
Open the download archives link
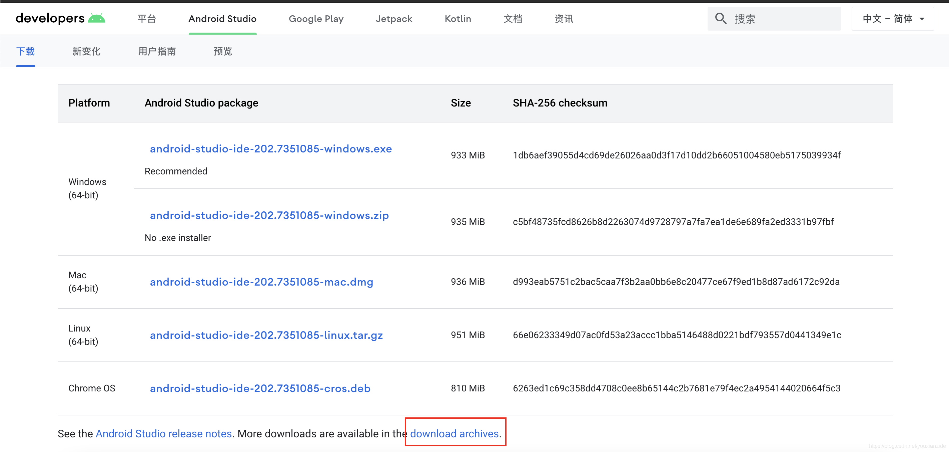pos(454,434)
